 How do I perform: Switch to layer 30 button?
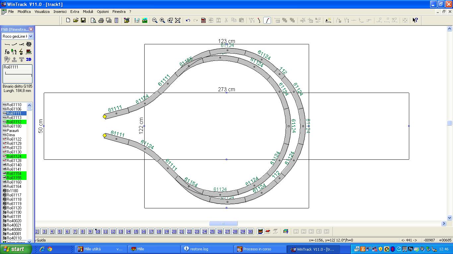click(x=250, y=232)
